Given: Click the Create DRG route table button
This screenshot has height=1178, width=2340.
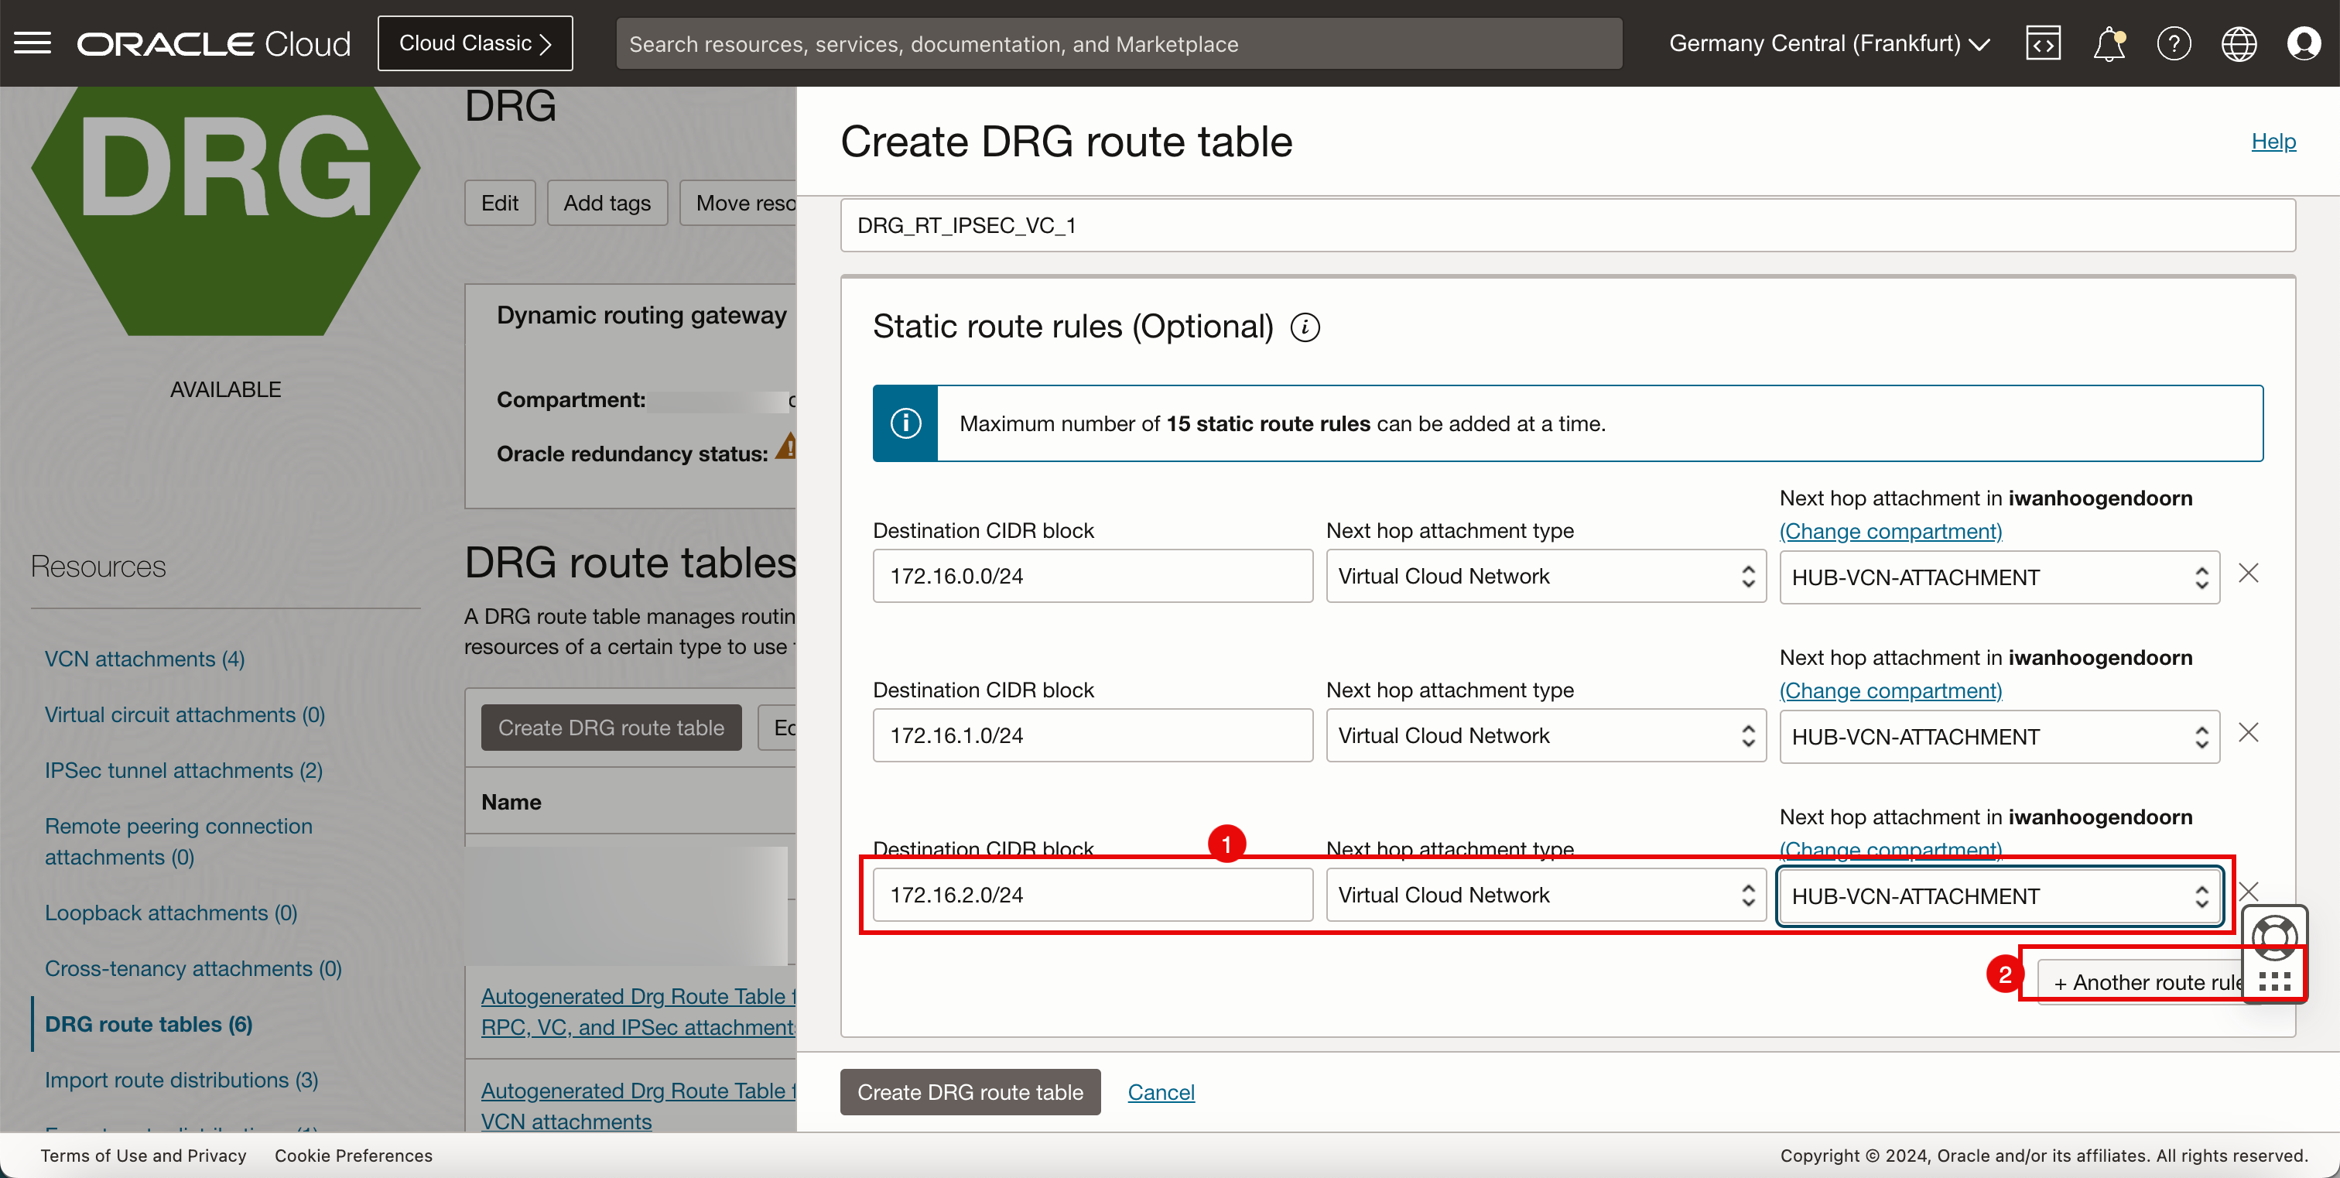Looking at the screenshot, I should tap(970, 1091).
